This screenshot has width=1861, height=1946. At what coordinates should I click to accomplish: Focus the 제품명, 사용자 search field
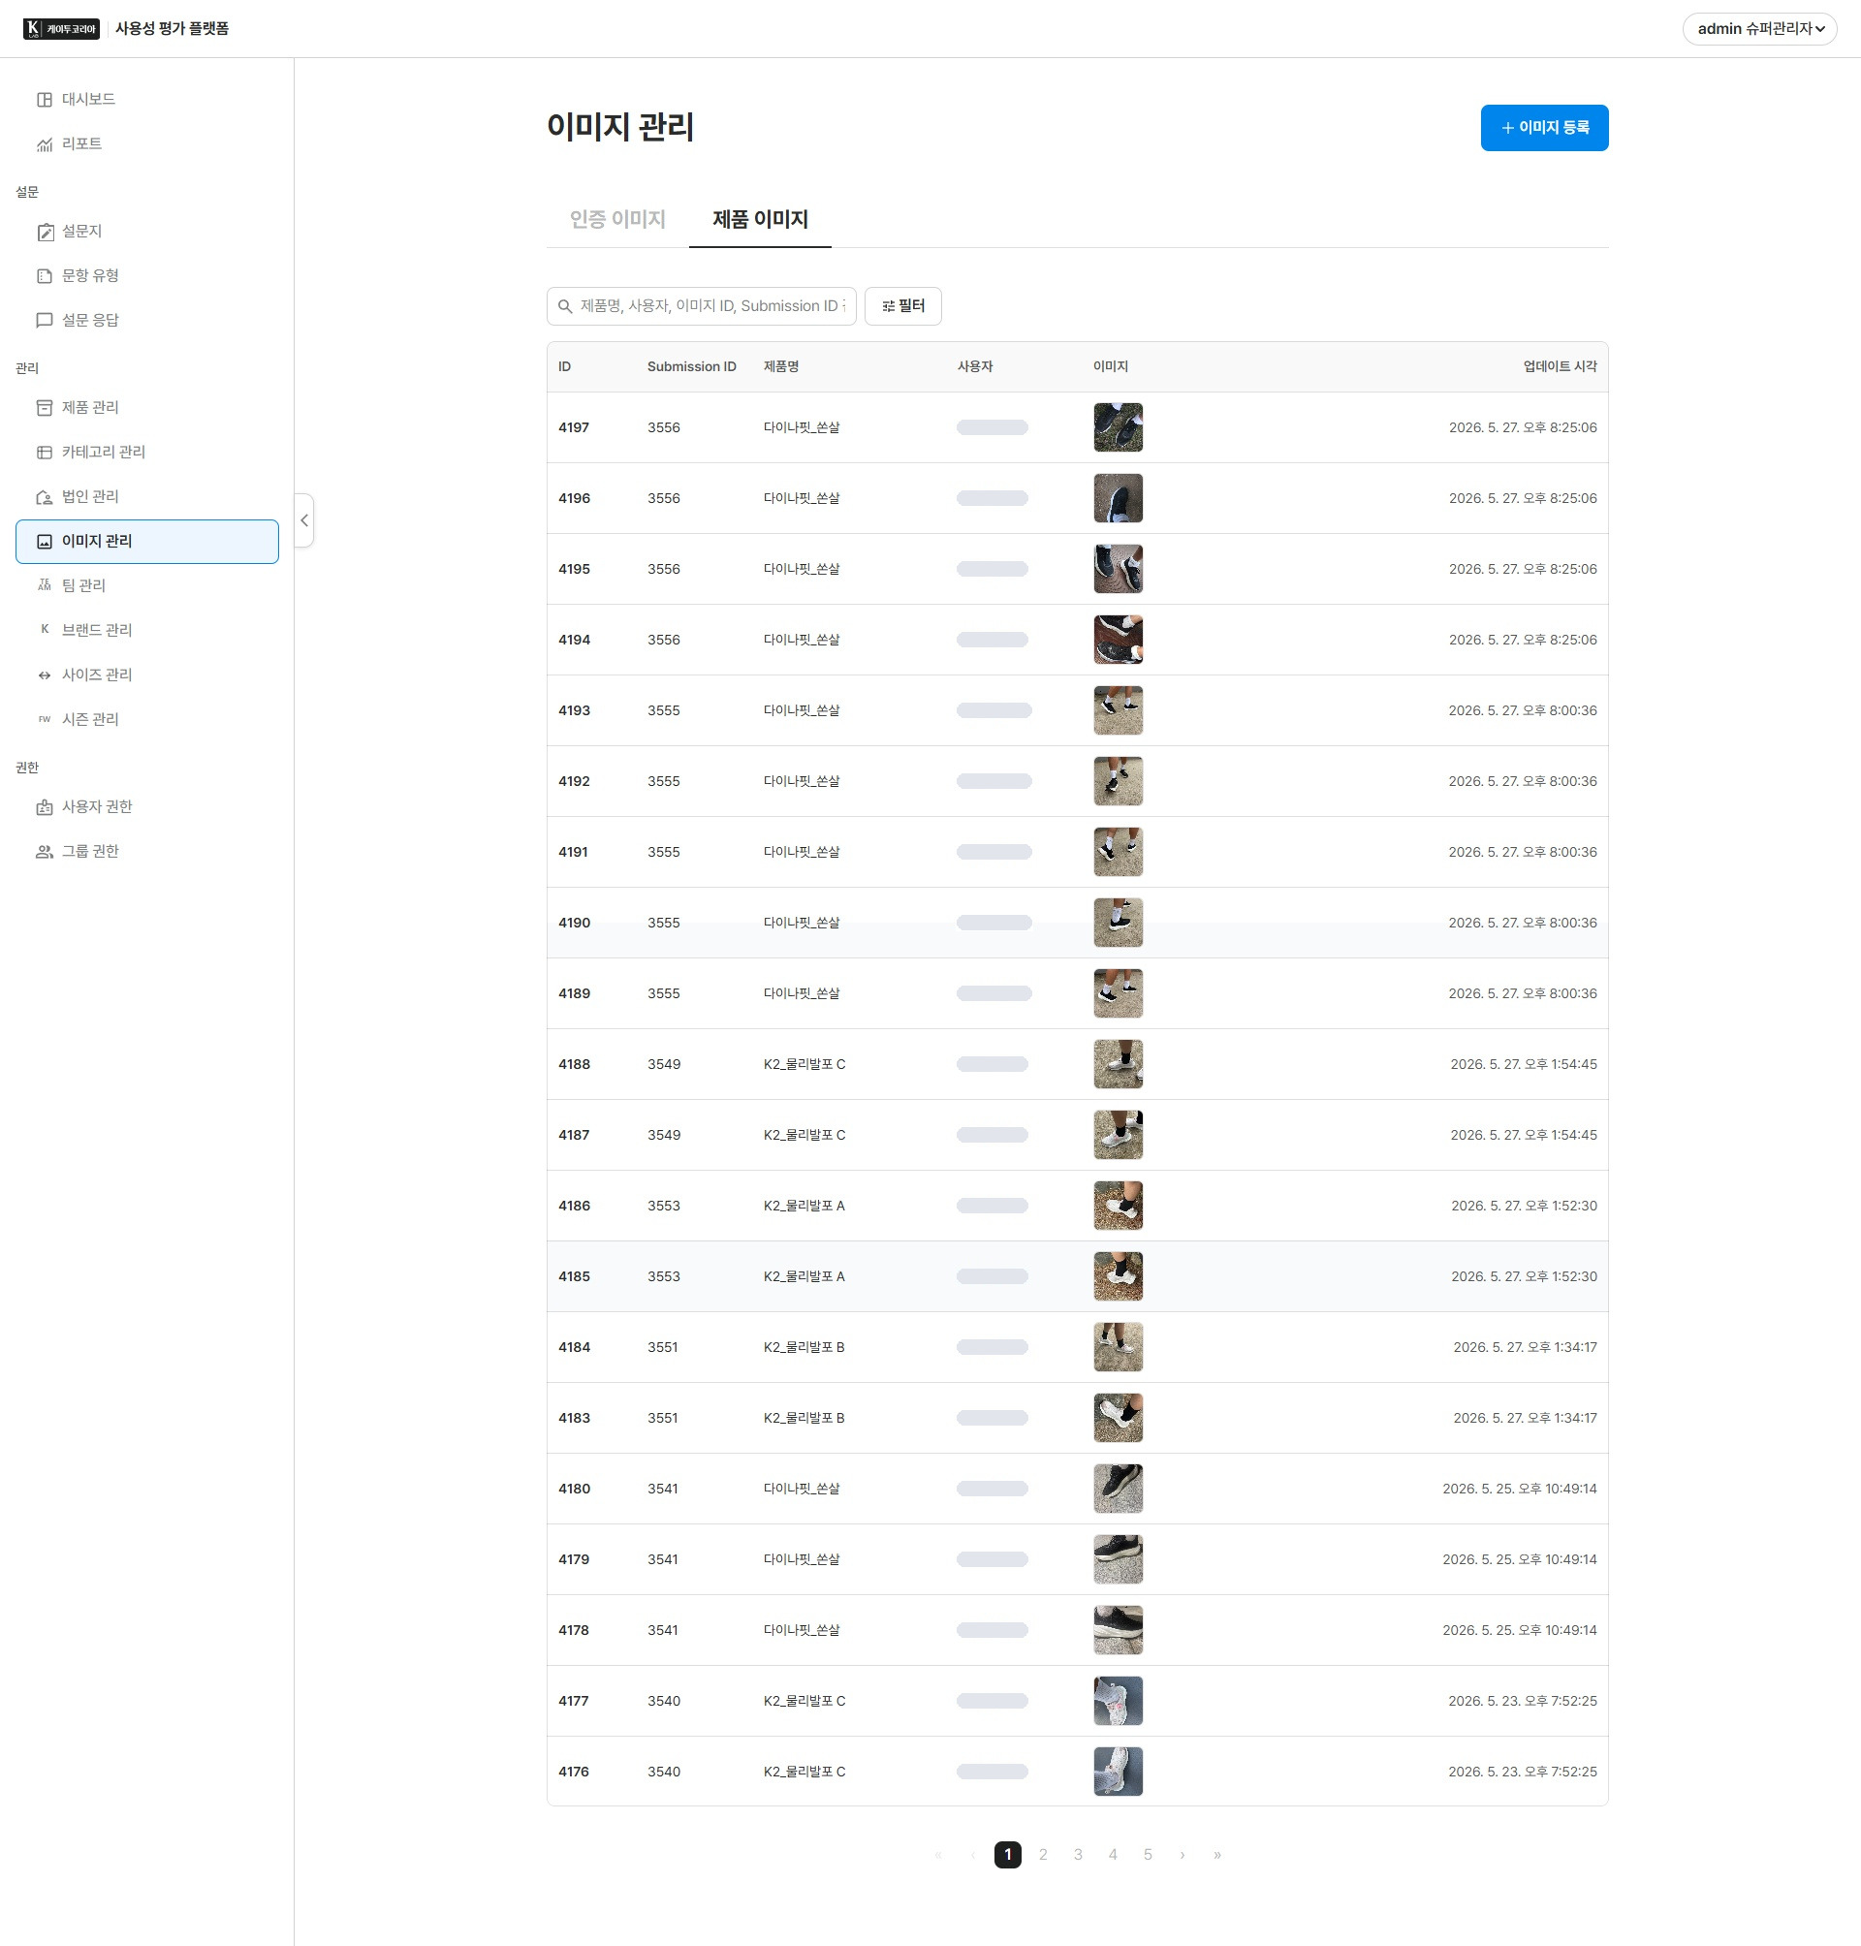[x=702, y=306]
